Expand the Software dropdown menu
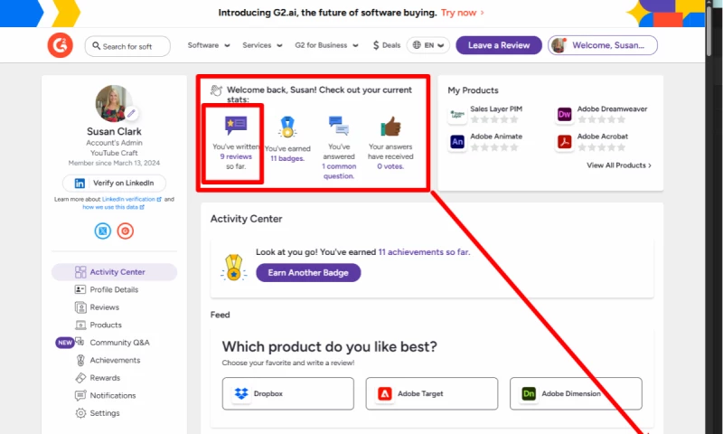The height and width of the screenshot is (434, 723). (x=209, y=45)
